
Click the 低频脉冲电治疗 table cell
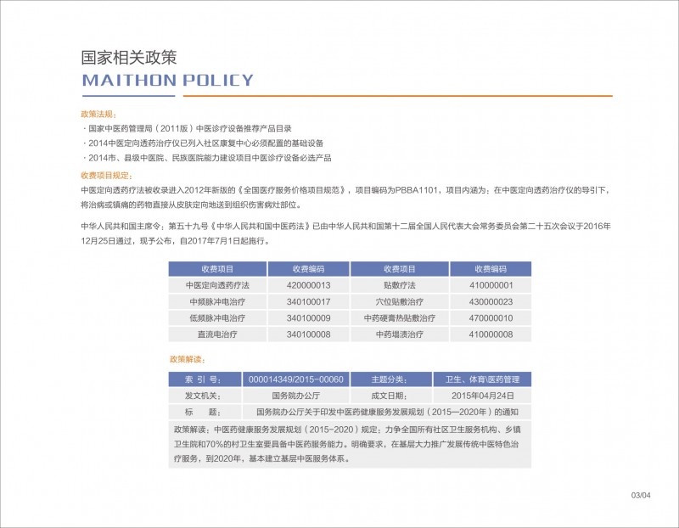[x=217, y=317]
